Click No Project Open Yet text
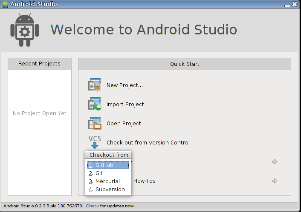Viewport: 301px width, 212px height. 40,113
